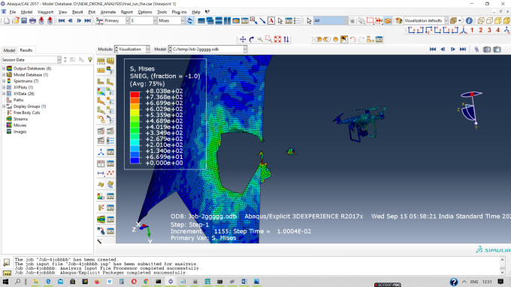
Task: Click the Create Text annotation icon
Action: (271, 21)
